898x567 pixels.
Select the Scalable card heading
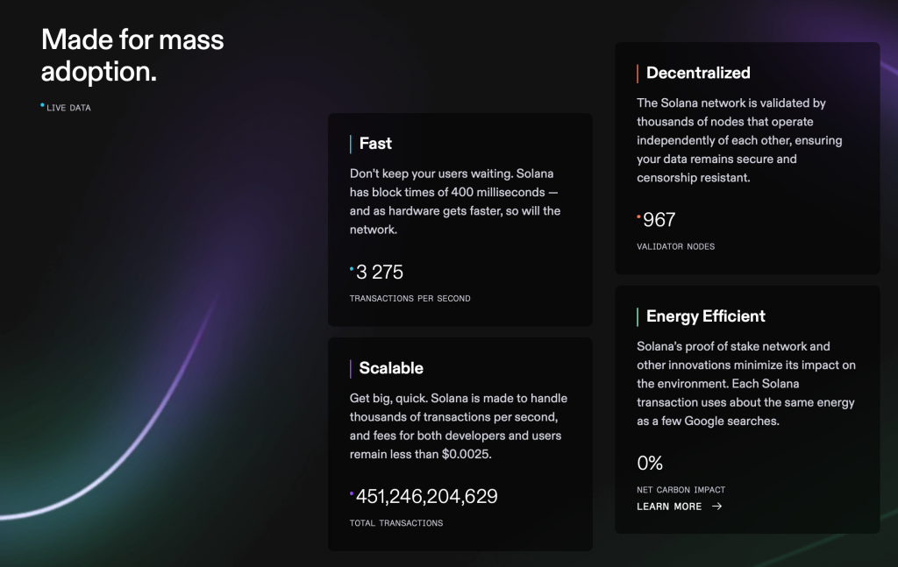[x=391, y=368]
